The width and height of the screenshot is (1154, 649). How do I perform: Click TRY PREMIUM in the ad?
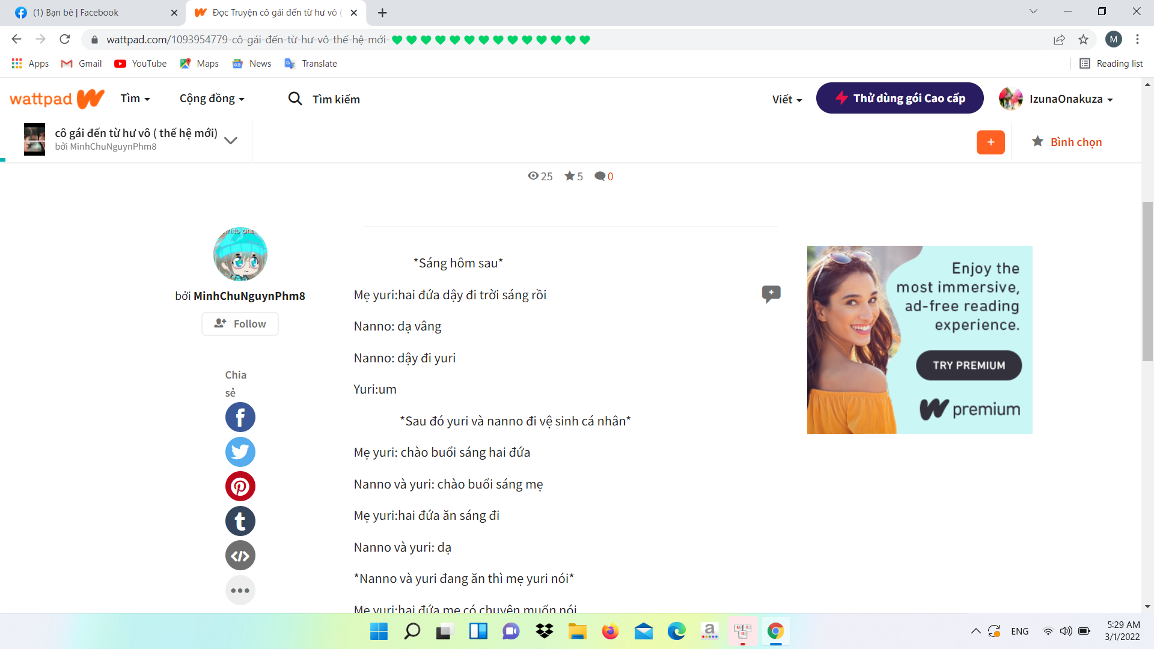(968, 365)
